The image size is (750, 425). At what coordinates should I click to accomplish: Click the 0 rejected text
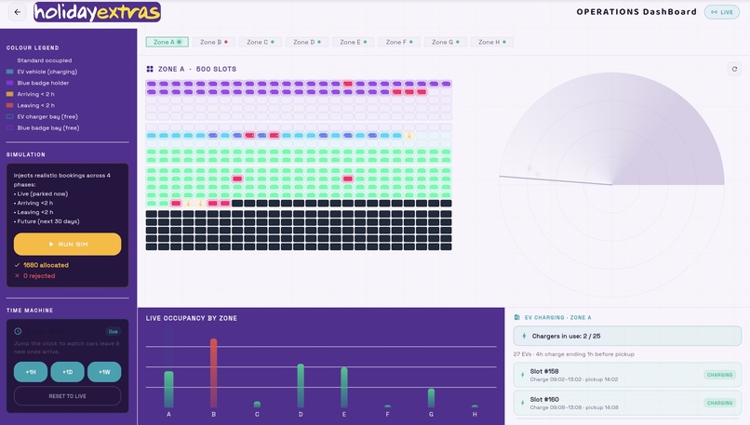tap(39, 276)
